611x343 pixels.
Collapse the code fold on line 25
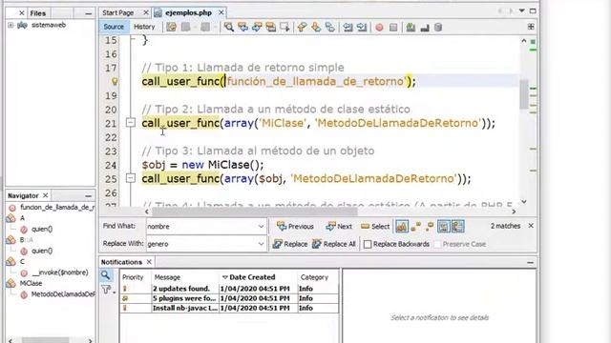(131, 178)
